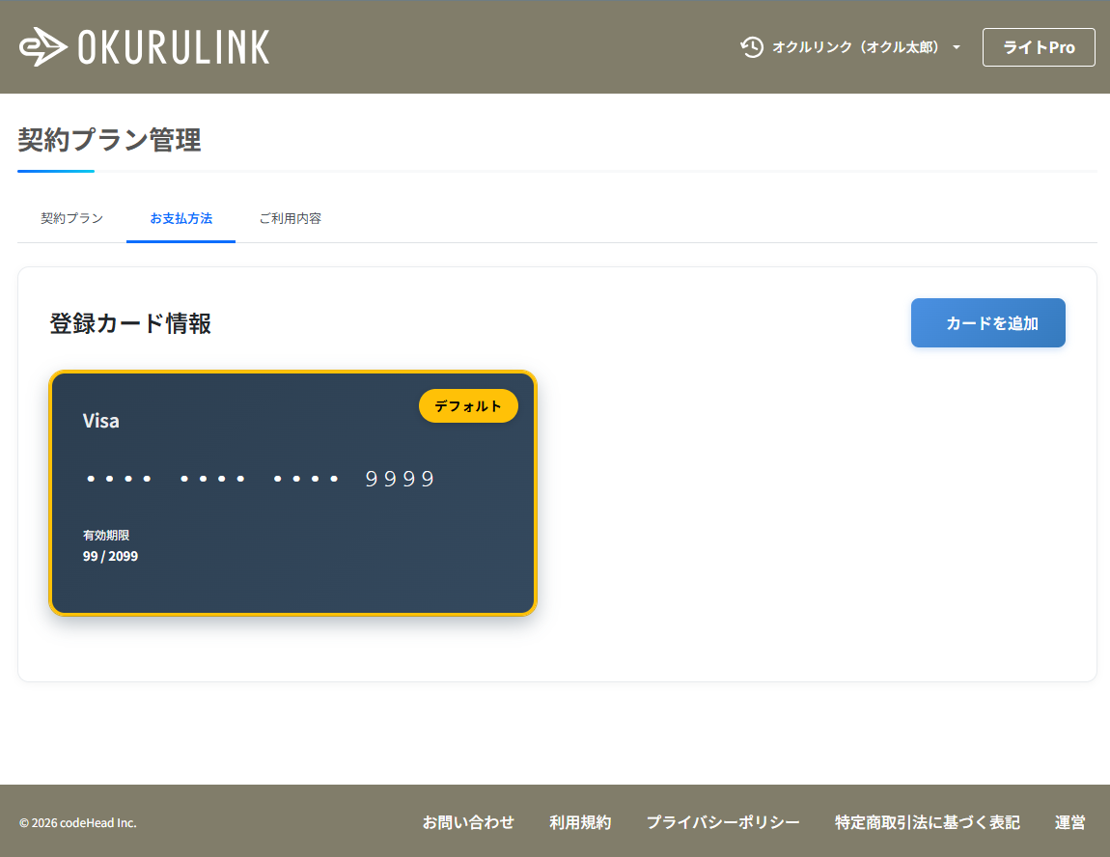This screenshot has height=857, width=1110.
Task: Click the yellow デフォルト badge on the card
Action: [468, 406]
